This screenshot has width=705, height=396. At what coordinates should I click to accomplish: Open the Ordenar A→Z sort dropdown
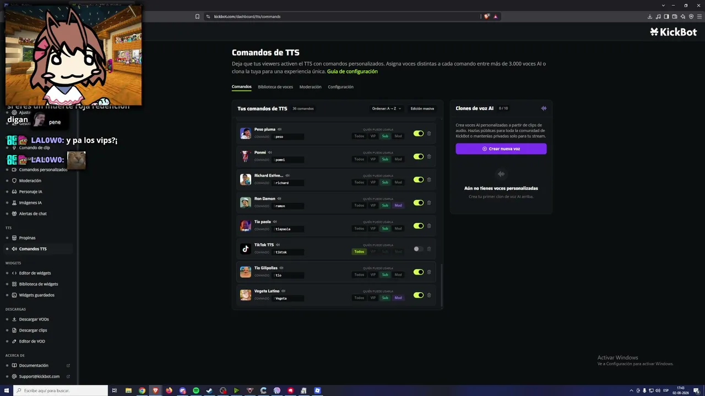point(387,108)
